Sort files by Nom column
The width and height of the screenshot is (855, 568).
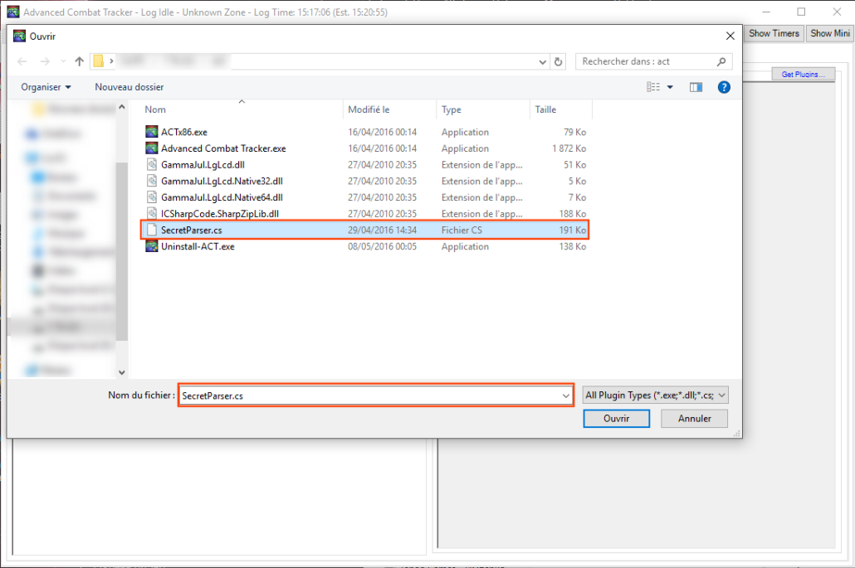tap(155, 109)
